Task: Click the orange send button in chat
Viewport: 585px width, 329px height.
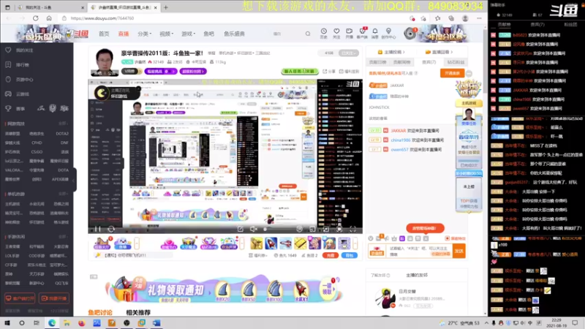Action: 458,251
